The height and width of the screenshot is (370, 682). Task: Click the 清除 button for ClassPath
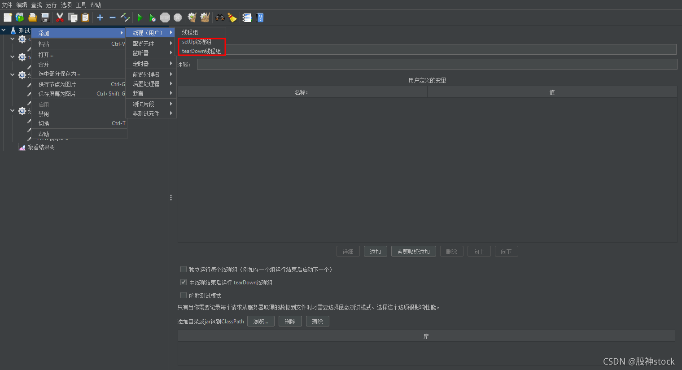(318, 322)
